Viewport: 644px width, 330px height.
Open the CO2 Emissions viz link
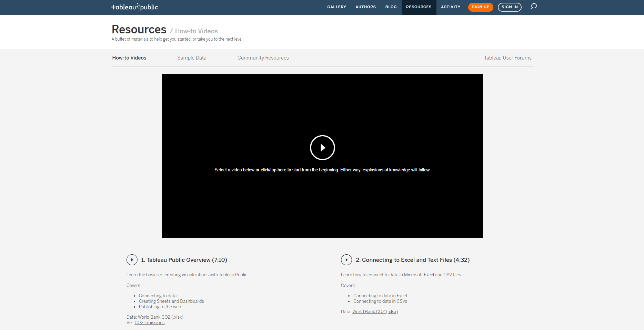pos(150,322)
